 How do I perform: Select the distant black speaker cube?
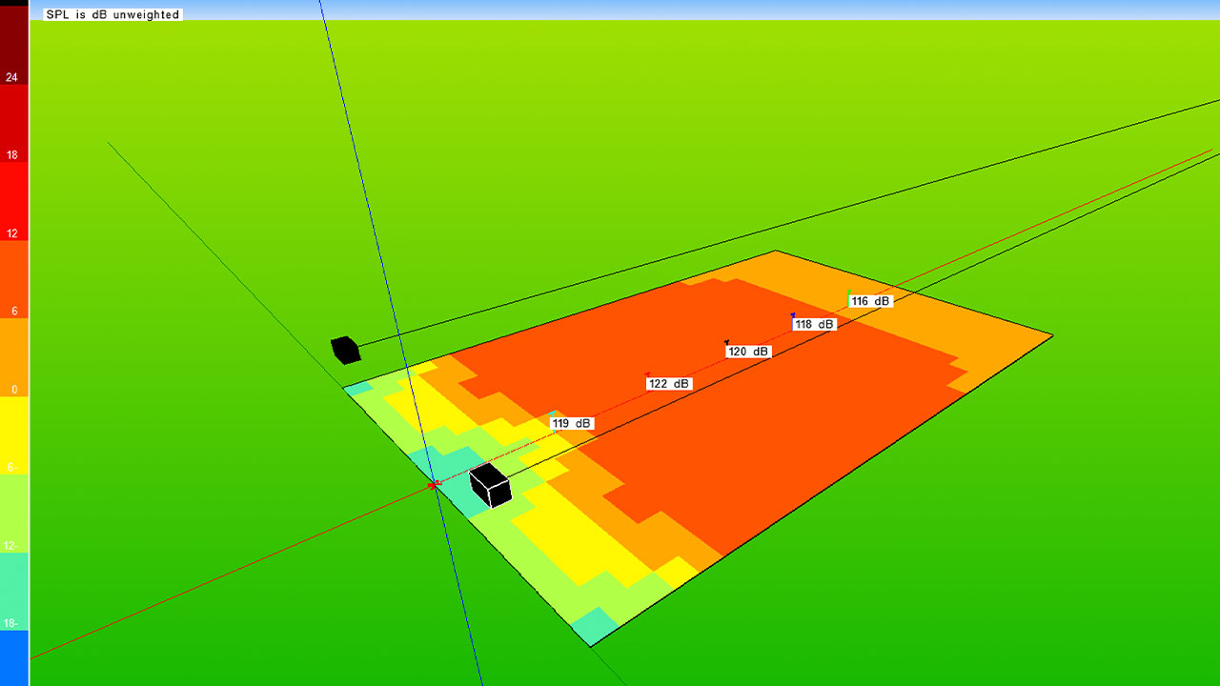345,350
